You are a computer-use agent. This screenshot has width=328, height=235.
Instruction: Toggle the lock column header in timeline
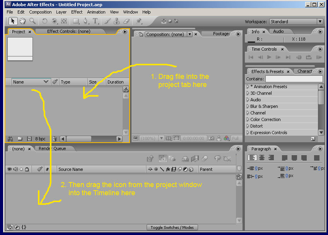tap(27, 169)
